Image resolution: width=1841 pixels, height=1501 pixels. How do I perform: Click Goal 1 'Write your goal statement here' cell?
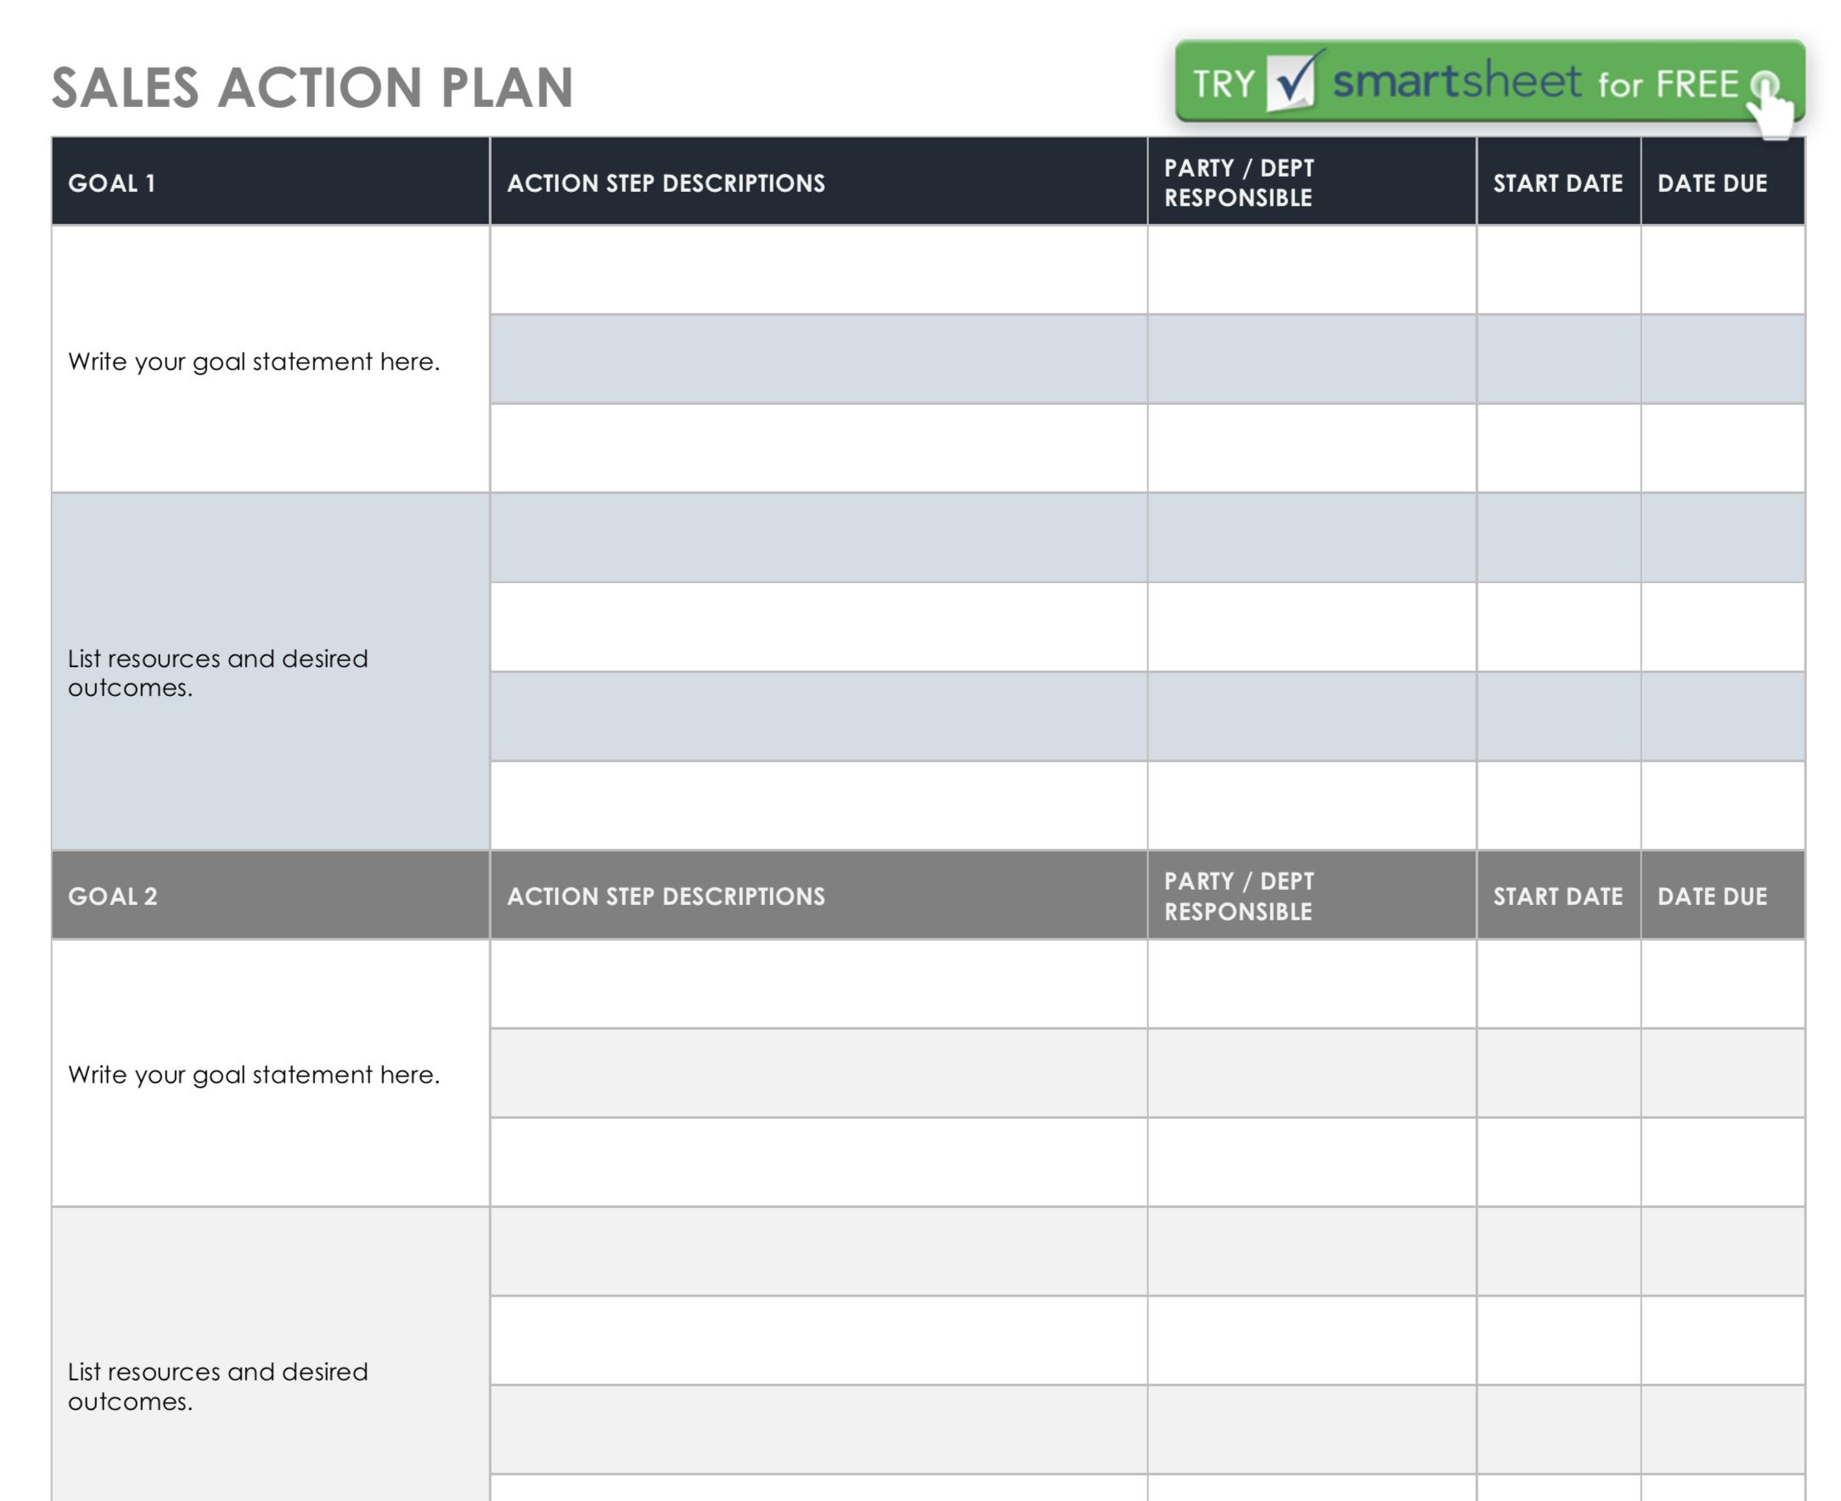coord(271,359)
